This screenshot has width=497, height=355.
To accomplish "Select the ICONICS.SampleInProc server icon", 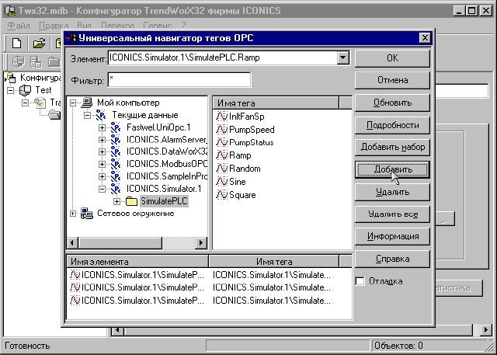I will pyautogui.click(x=116, y=176).
